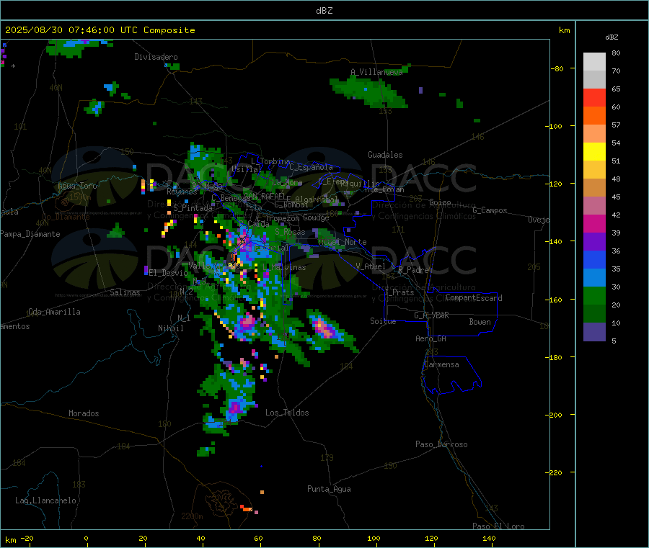Click the 'Paso_El_Loro' label
Screen dimensions: 649x548
coord(498,526)
